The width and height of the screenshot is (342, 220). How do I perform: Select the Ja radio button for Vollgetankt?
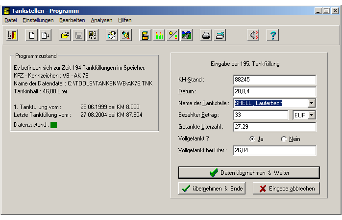pyautogui.click(x=252, y=139)
